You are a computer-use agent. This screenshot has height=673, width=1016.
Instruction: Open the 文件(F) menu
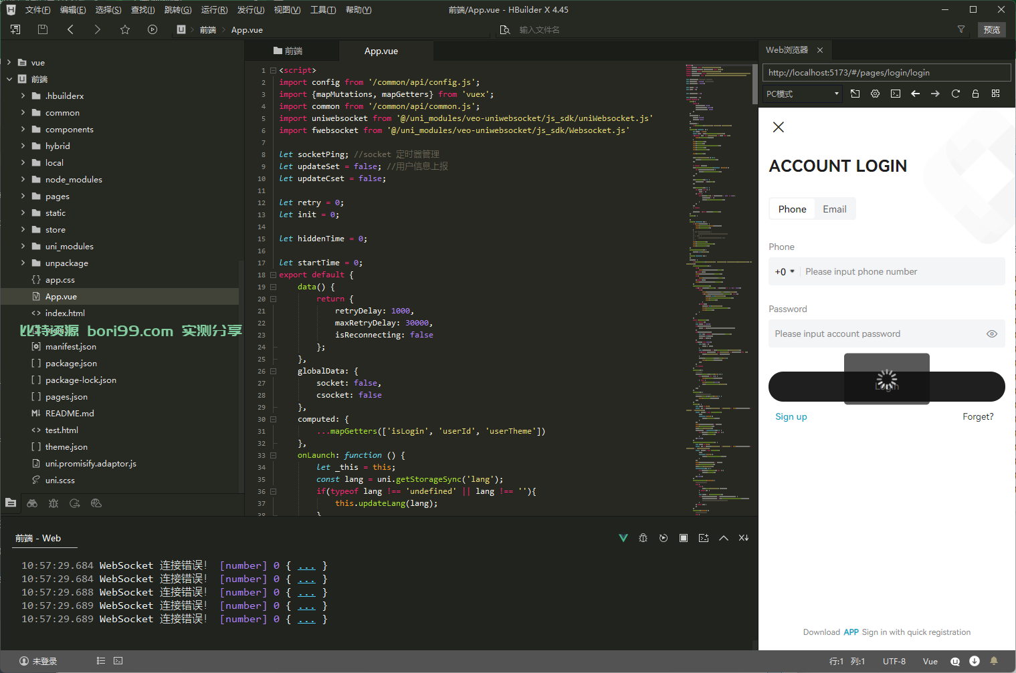tap(37, 10)
